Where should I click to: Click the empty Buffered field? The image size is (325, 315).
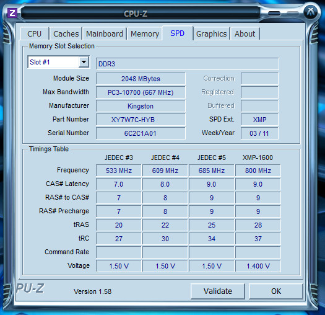tap(259, 106)
